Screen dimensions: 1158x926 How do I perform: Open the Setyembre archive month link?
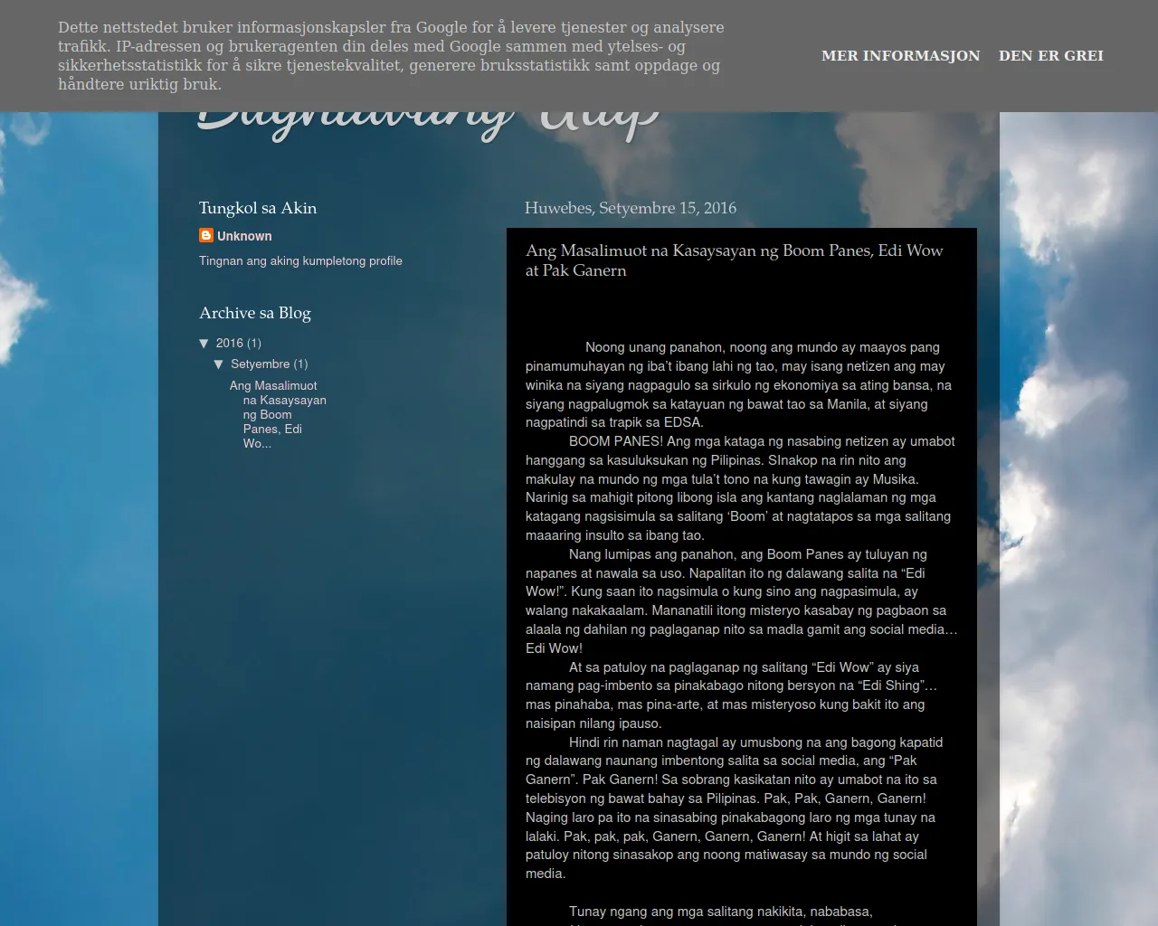260,364
